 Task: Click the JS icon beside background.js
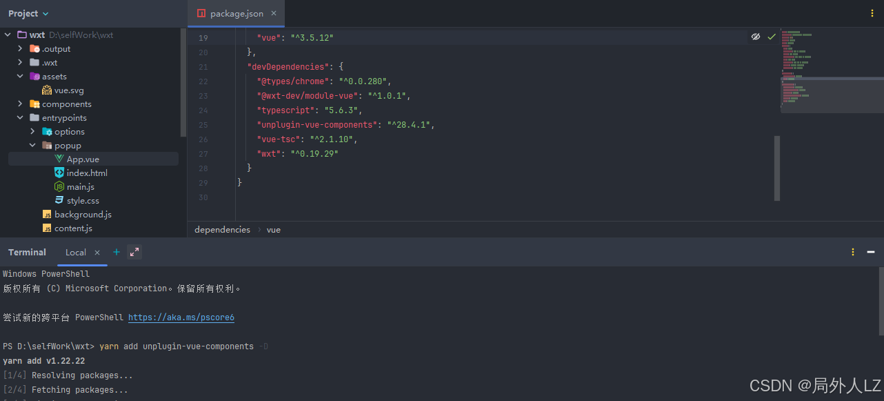[47, 214]
